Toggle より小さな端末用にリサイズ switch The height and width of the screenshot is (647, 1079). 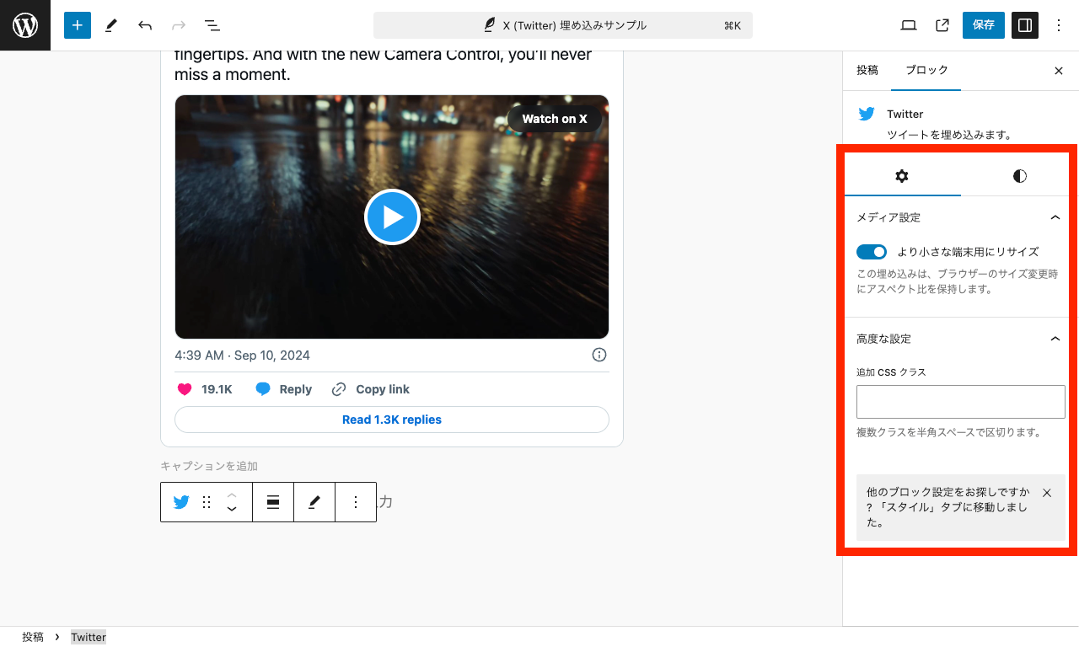pyautogui.click(x=872, y=252)
